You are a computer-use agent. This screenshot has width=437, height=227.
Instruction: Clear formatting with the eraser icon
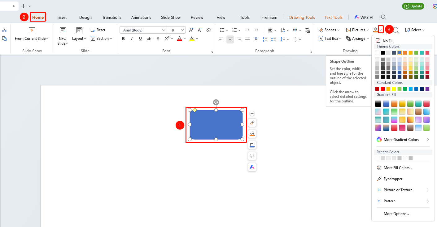[209, 30]
